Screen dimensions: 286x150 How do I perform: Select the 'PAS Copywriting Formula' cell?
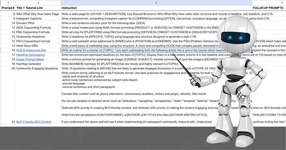point(38,32)
